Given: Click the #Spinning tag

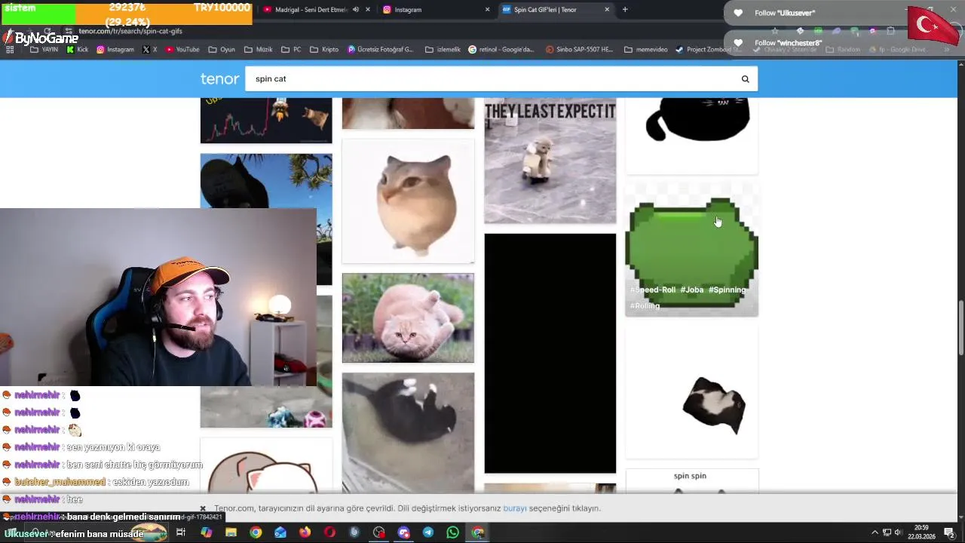Looking at the screenshot, I should pos(727,290).
